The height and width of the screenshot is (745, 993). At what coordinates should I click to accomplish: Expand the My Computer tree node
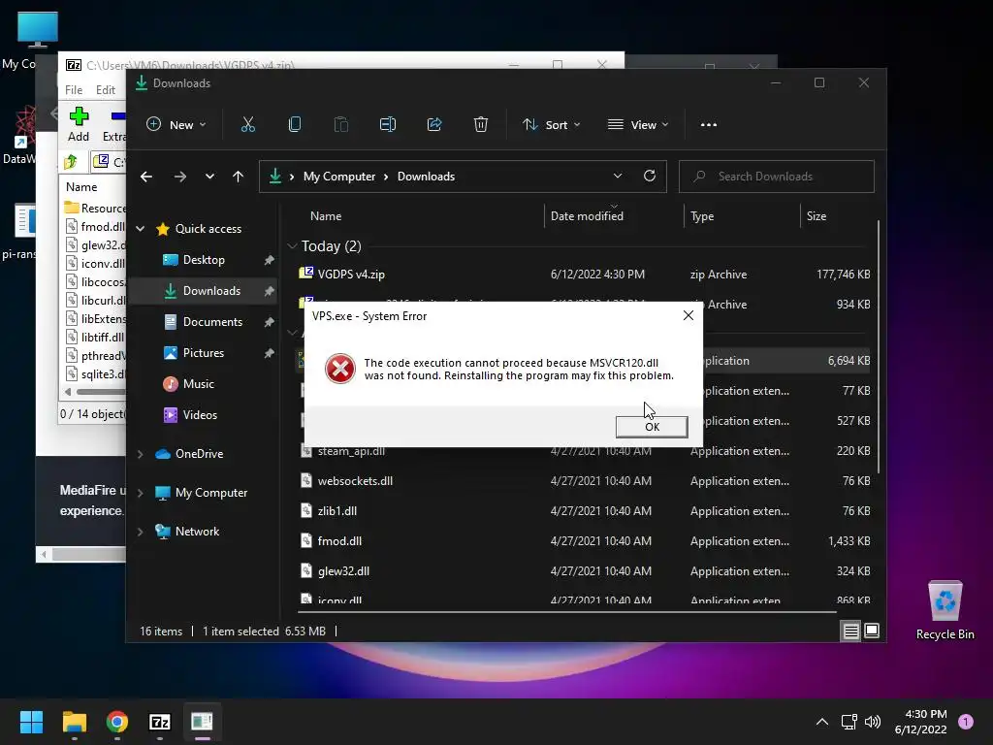[141, 492]
